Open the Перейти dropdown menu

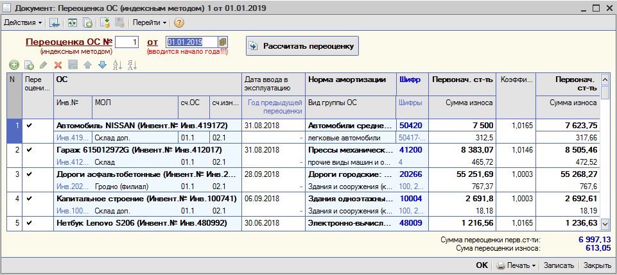click(x=150, y=23)
